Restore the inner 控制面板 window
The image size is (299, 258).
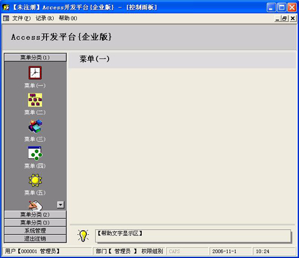click(284, 18)
